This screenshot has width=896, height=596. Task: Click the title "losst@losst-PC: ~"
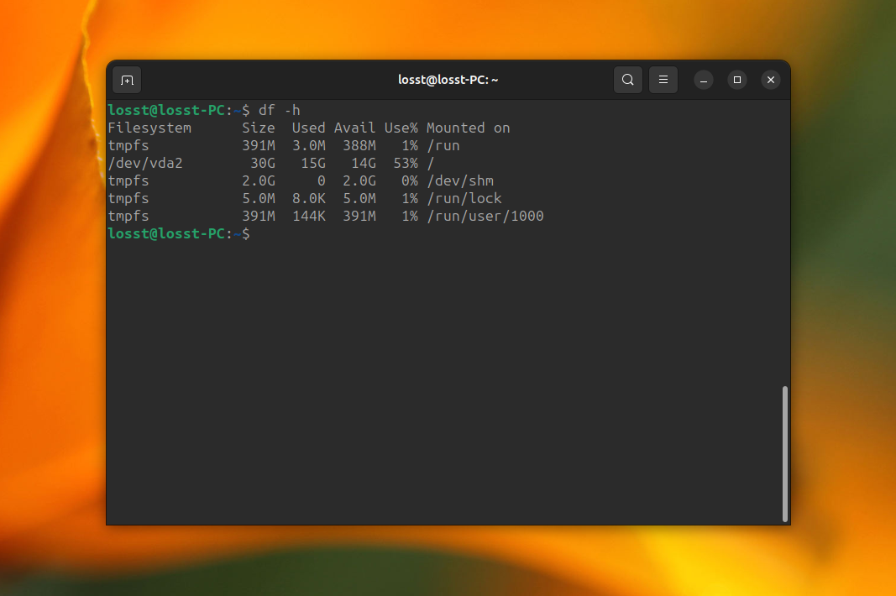point(448,79)
